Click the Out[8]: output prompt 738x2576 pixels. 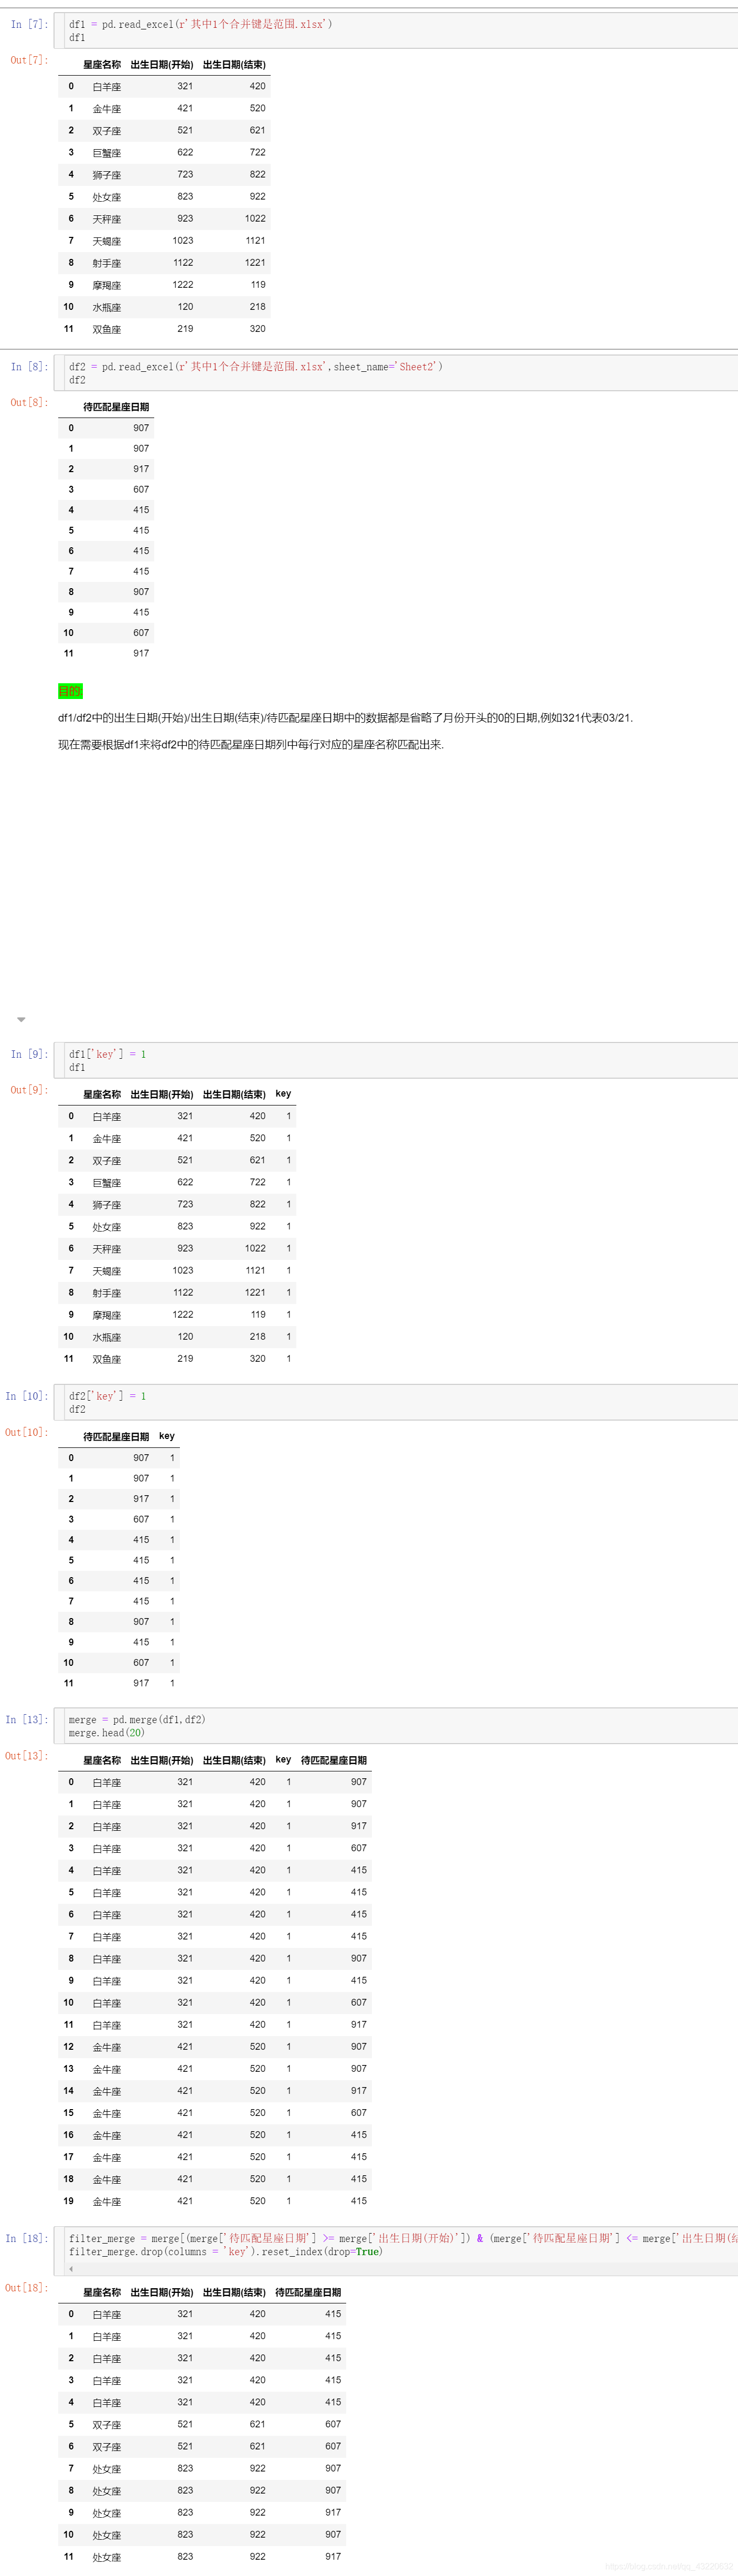coord(29,402)
